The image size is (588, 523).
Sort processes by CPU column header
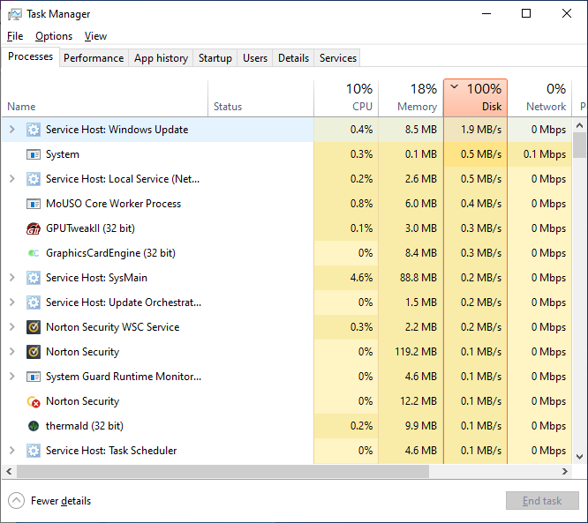click(346, 98)
